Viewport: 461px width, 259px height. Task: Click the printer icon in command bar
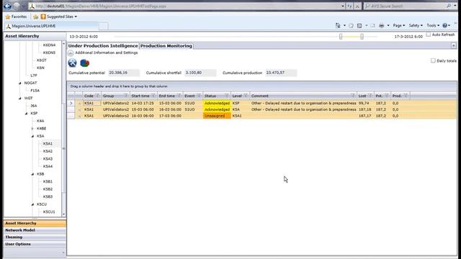381,26
